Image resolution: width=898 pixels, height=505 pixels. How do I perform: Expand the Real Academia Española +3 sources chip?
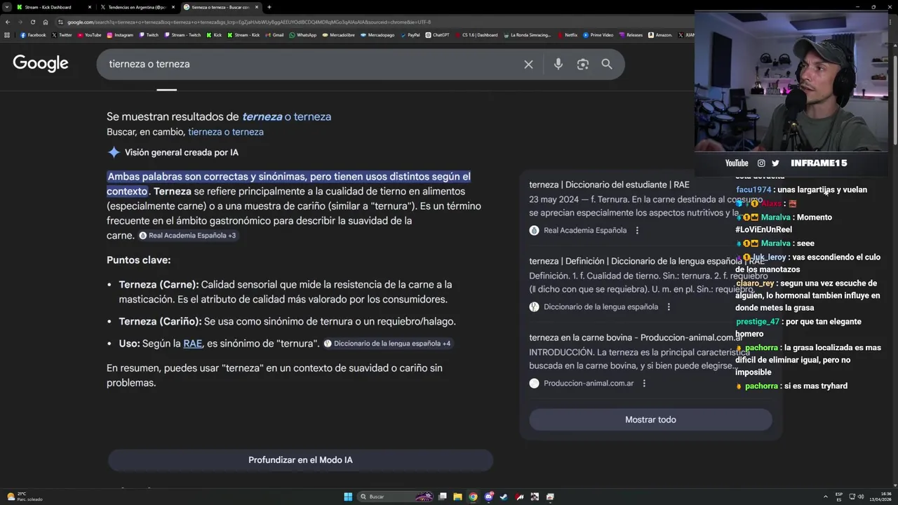tap(188, 236)
